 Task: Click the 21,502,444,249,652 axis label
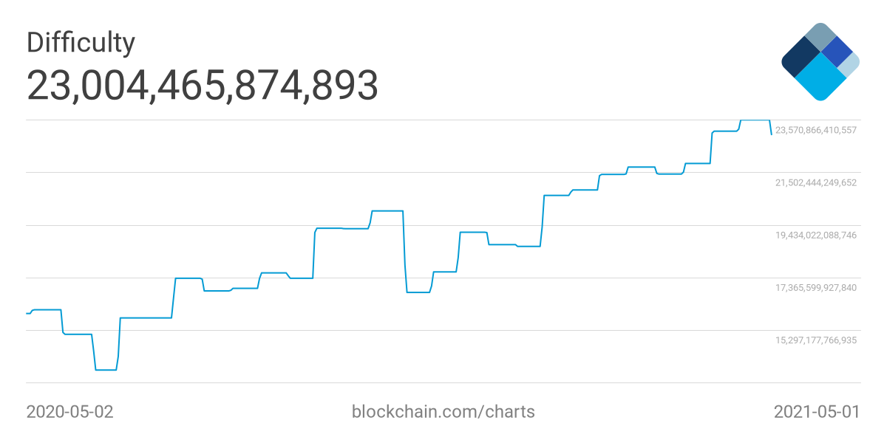pyautogui.click(x=815, y=182)
